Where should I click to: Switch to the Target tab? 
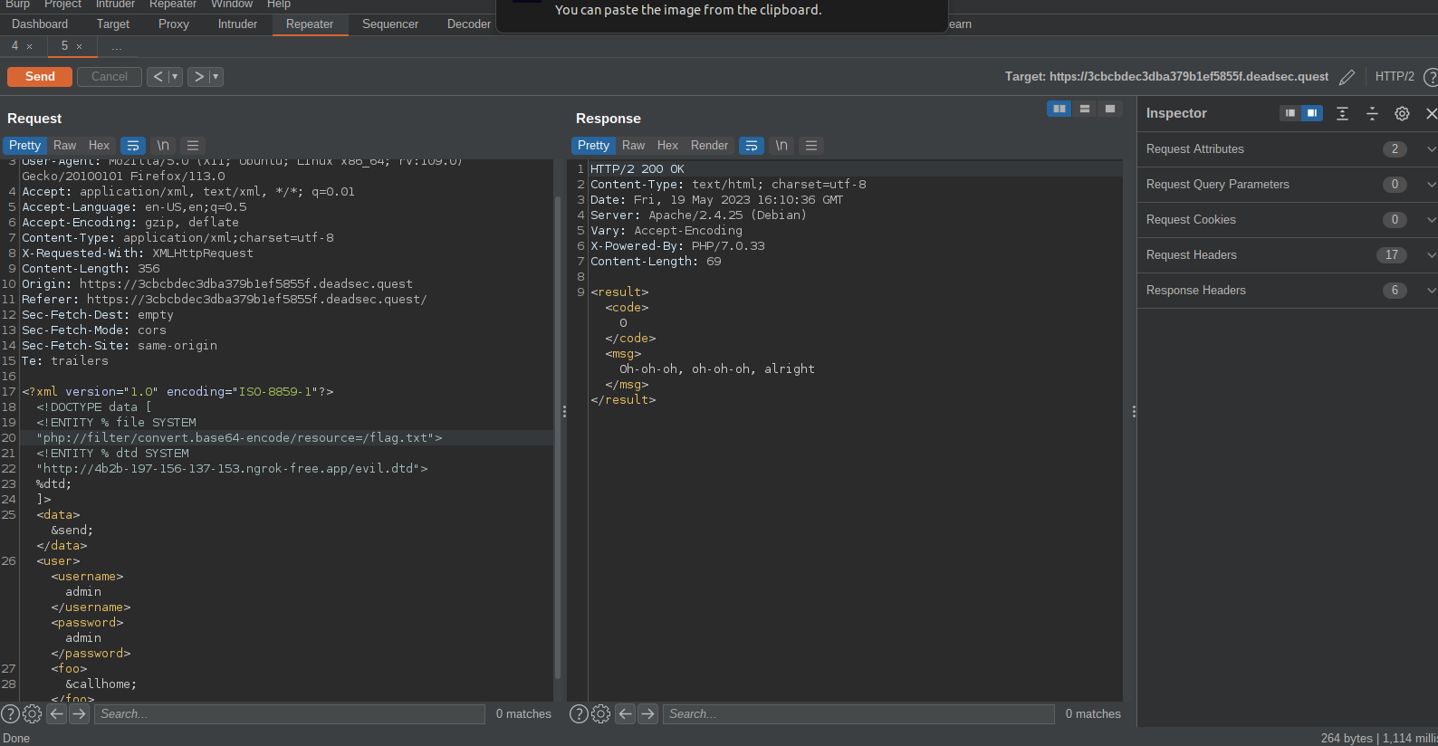click(113, 24)
